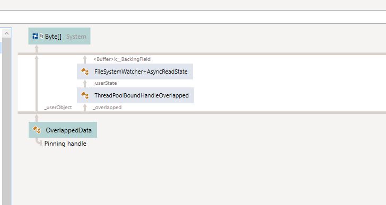Click the class icon of FileSystemWatcher+AsyncReadState
This screenshot has width=386, height=205.
click(x=85, y=72)
